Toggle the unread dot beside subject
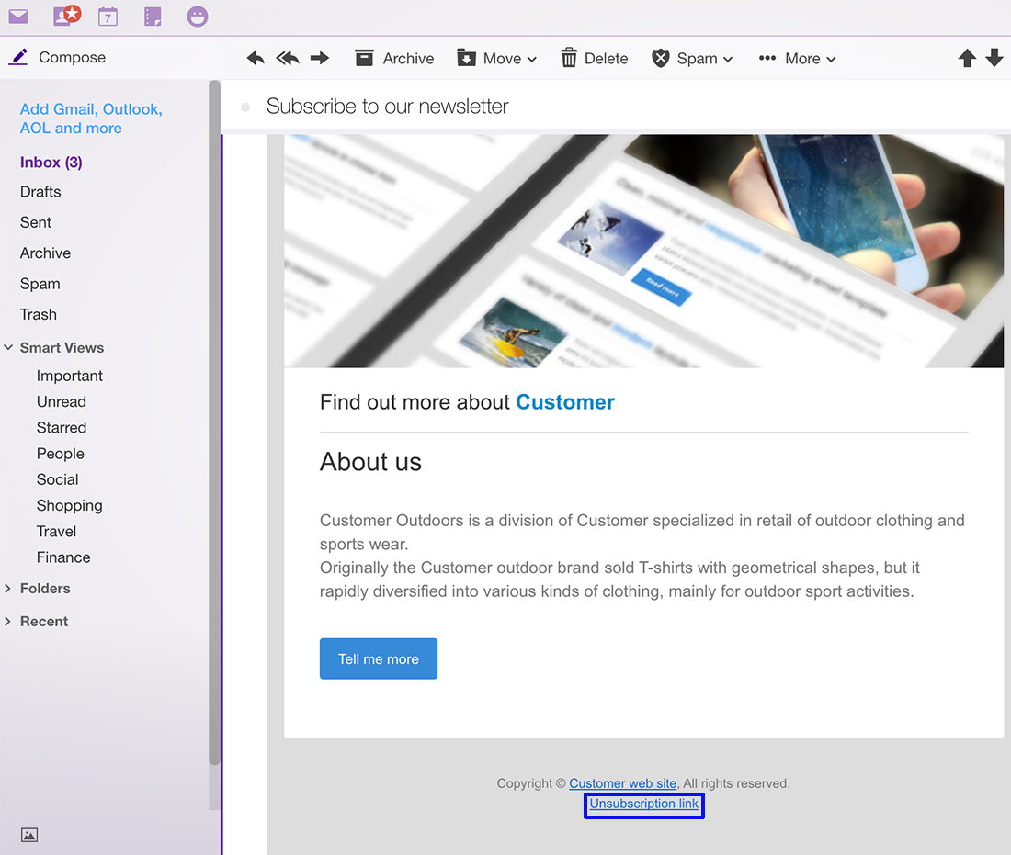 click(245, 107)
